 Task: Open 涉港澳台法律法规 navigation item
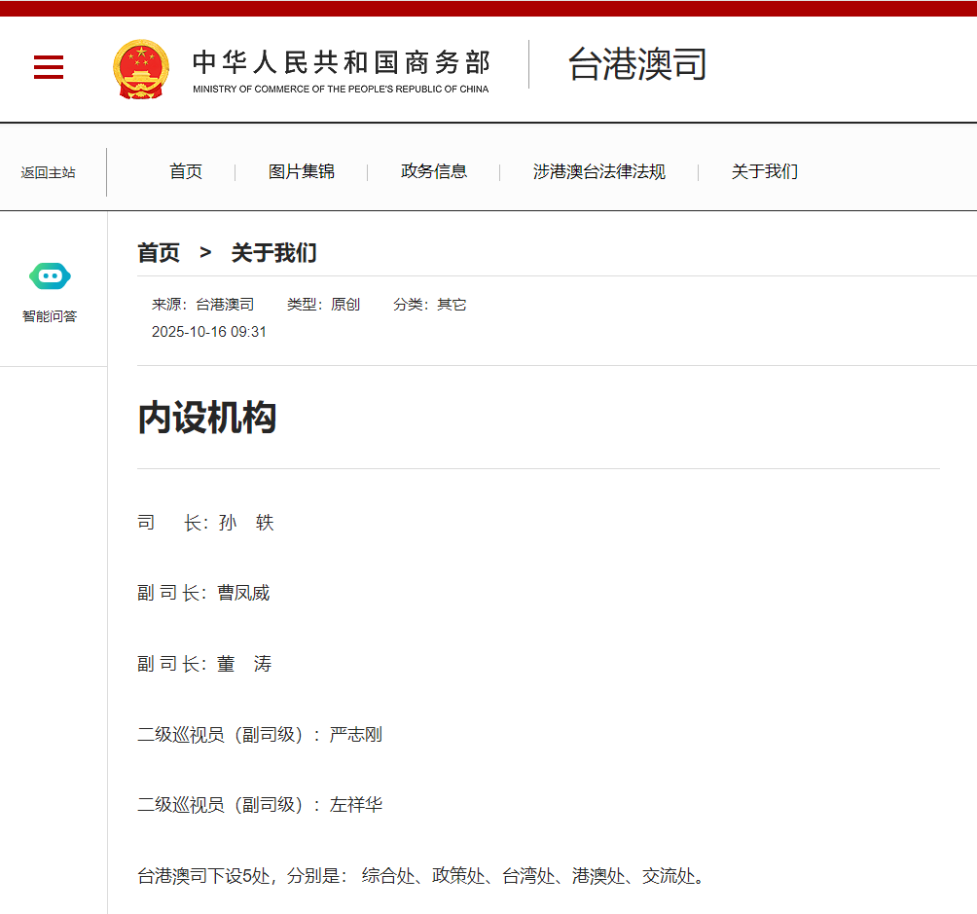[599, 171]
